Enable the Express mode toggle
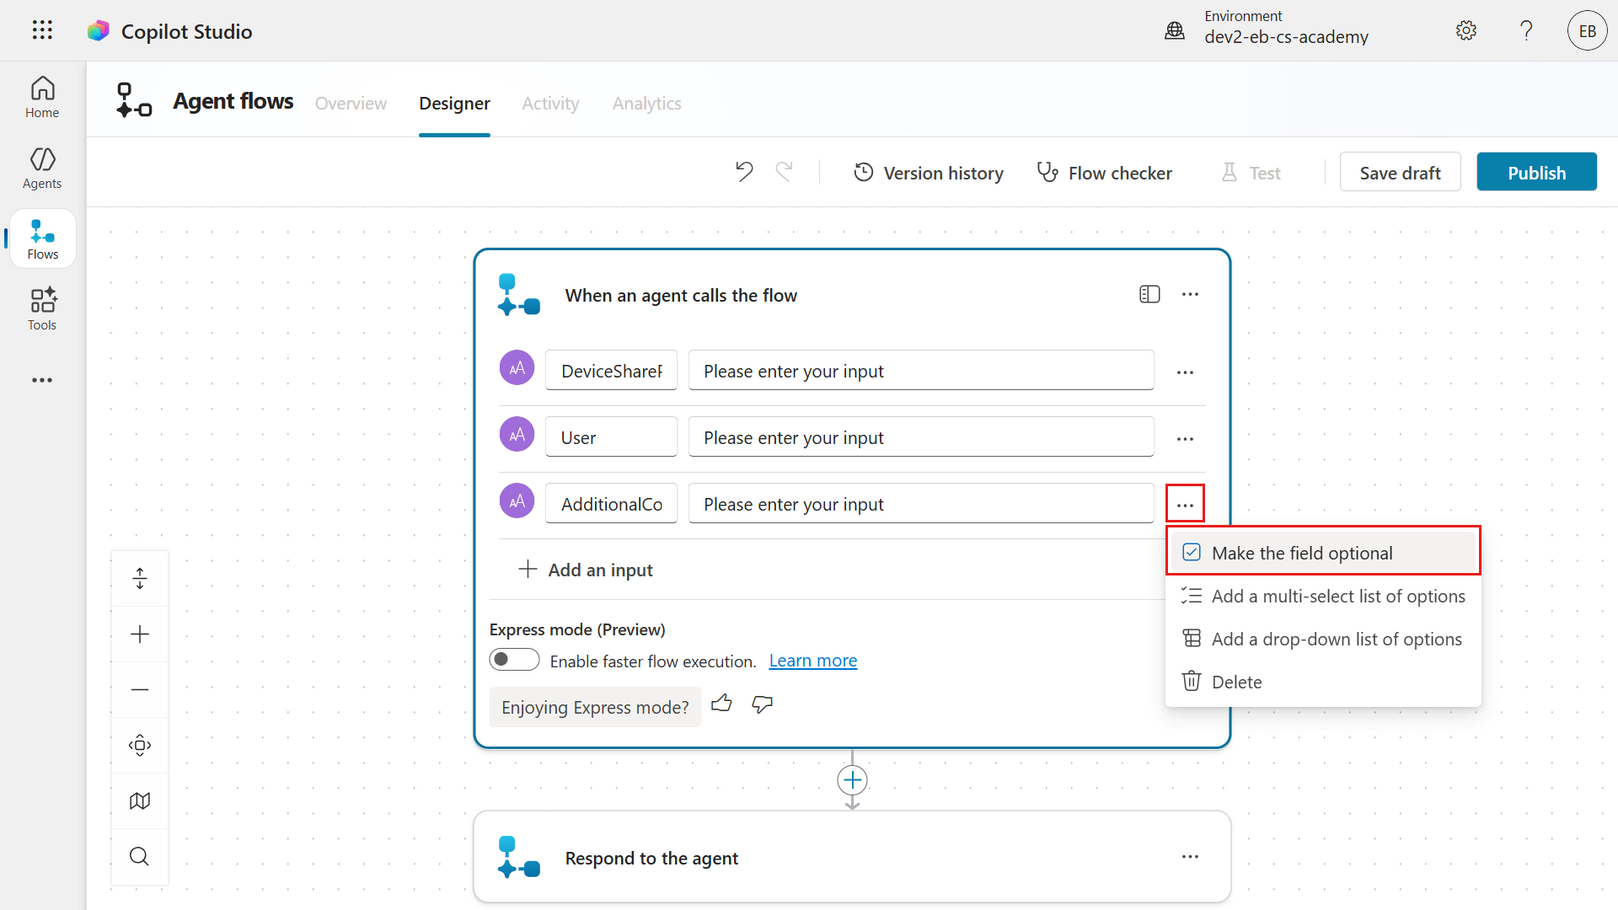The width and height of the screenshot is (1618, 910). coord(514,660)
